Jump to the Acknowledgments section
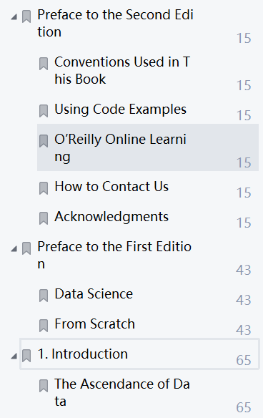This screenshot has width=263, height=418. (x=111, y=216)
